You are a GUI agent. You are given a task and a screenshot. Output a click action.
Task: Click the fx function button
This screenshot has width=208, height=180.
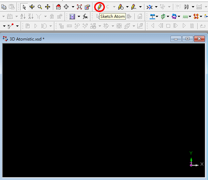coord(85,16)
